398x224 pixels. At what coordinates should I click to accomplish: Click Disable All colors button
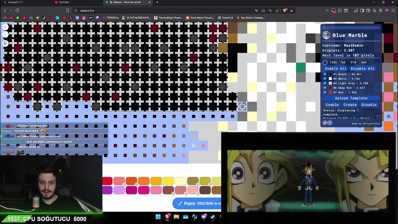click(362, 68)
